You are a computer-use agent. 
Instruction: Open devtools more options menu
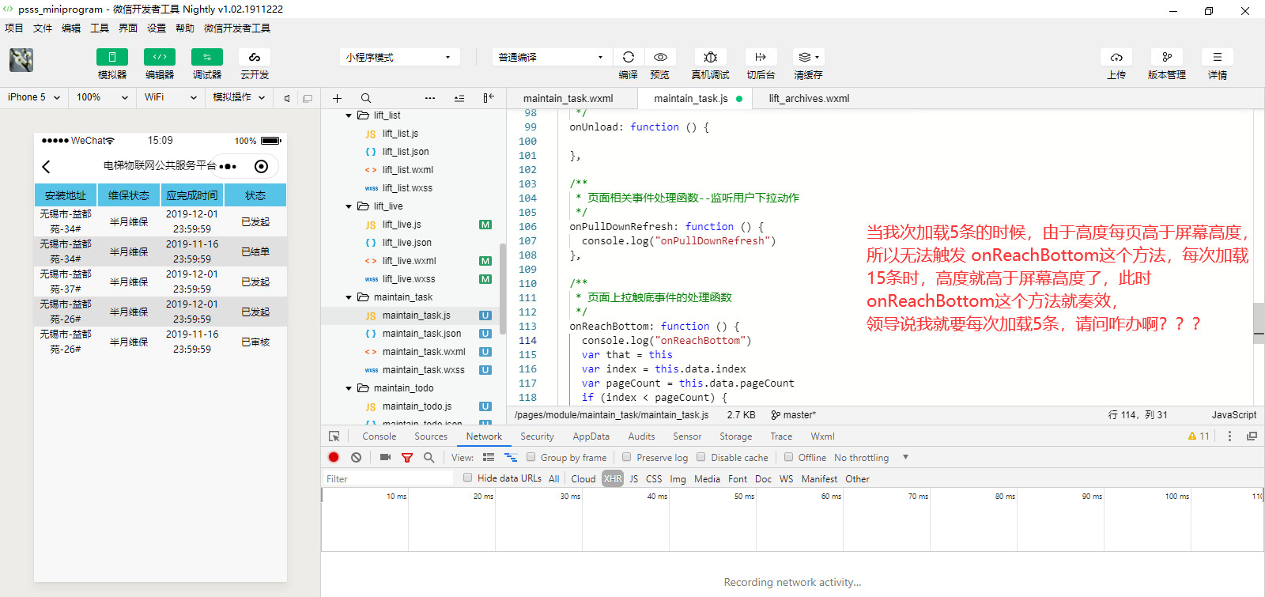point(1229,436)
